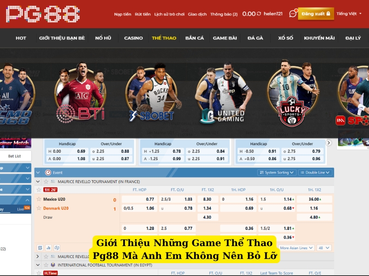Screen dimensions: 369x276
Task: Open the XỔ SỐ menu
Action: click(x=286, y=38)
